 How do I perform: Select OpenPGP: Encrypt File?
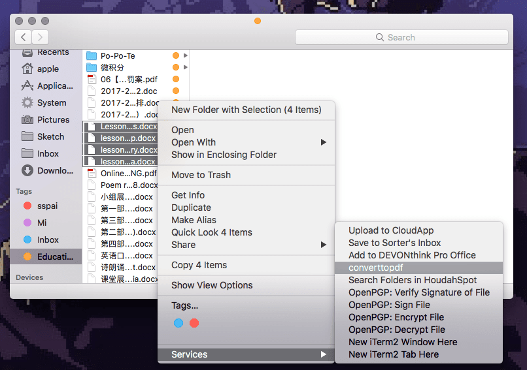[418, 317]
